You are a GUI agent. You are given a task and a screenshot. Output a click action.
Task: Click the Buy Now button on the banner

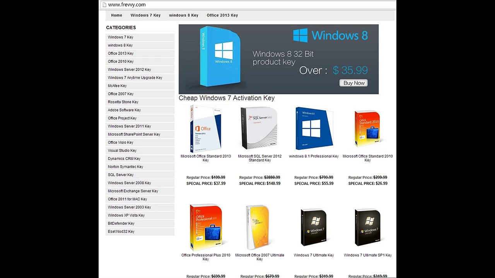354,83
